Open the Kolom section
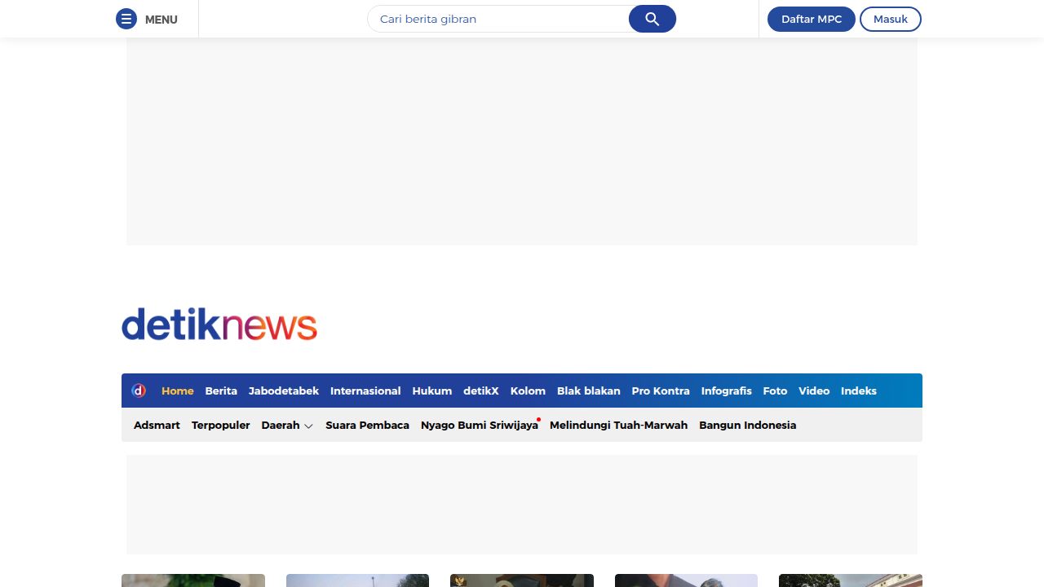The width and height of the screenshot is (1044, 587). 528,391
